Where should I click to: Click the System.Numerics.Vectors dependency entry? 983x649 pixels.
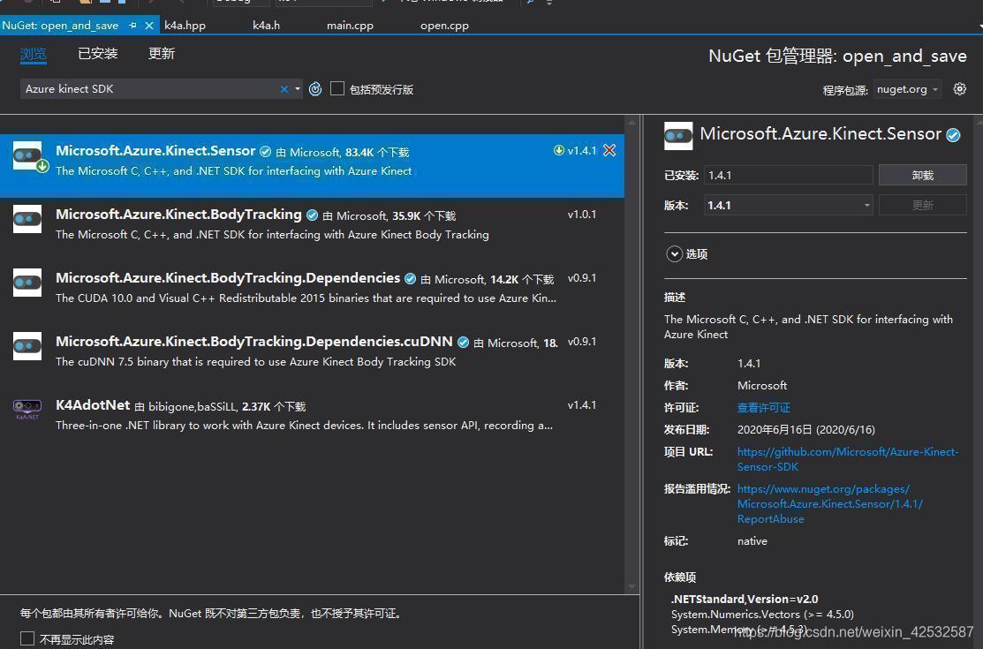point(762,614)
